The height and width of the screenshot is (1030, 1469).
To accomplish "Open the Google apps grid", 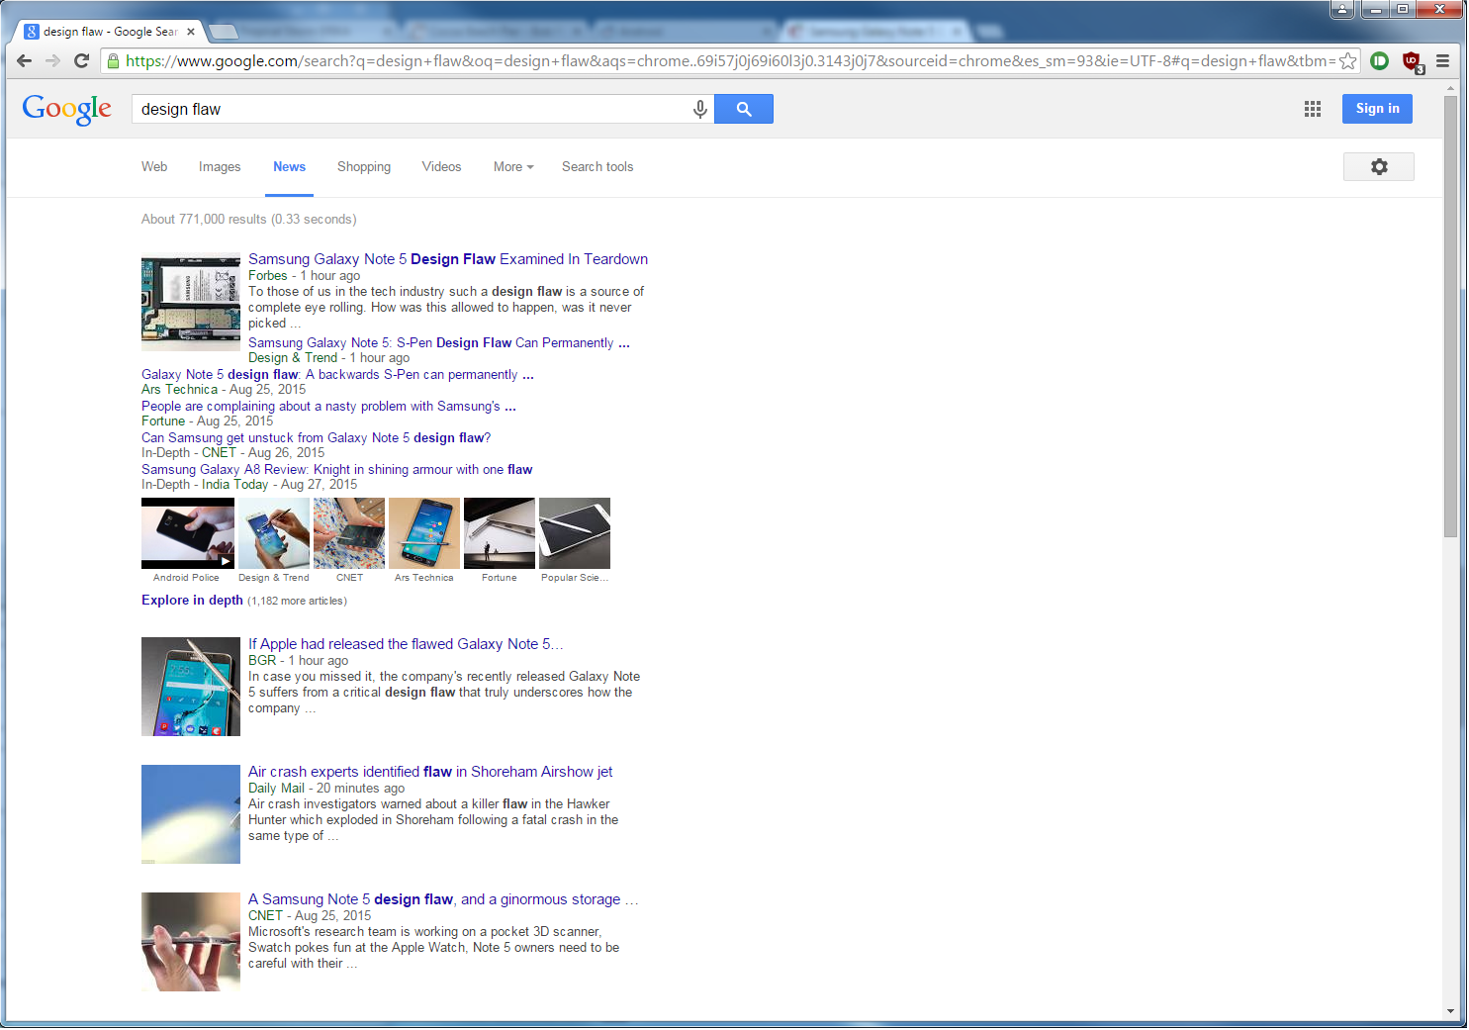I will pos(1313,109).
